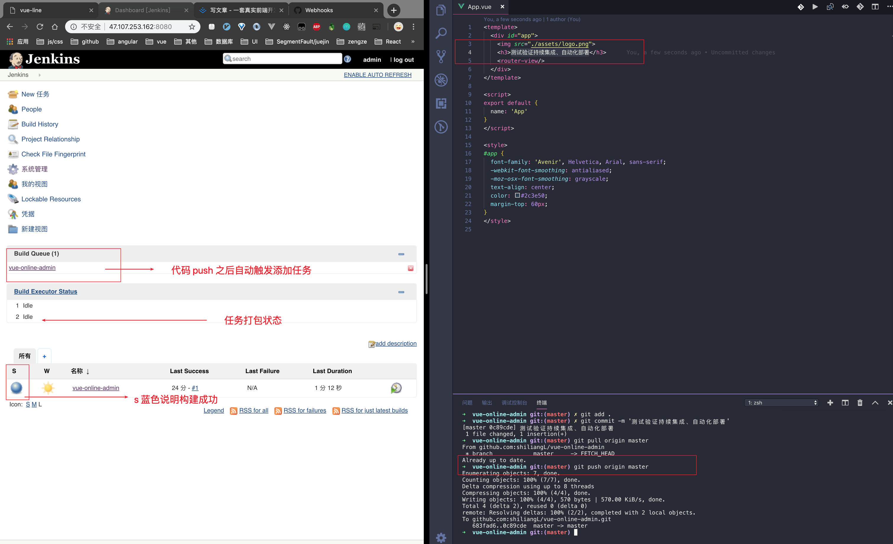
Task: Collapse the Build Executor Status panel
Action: click(401, 292)
